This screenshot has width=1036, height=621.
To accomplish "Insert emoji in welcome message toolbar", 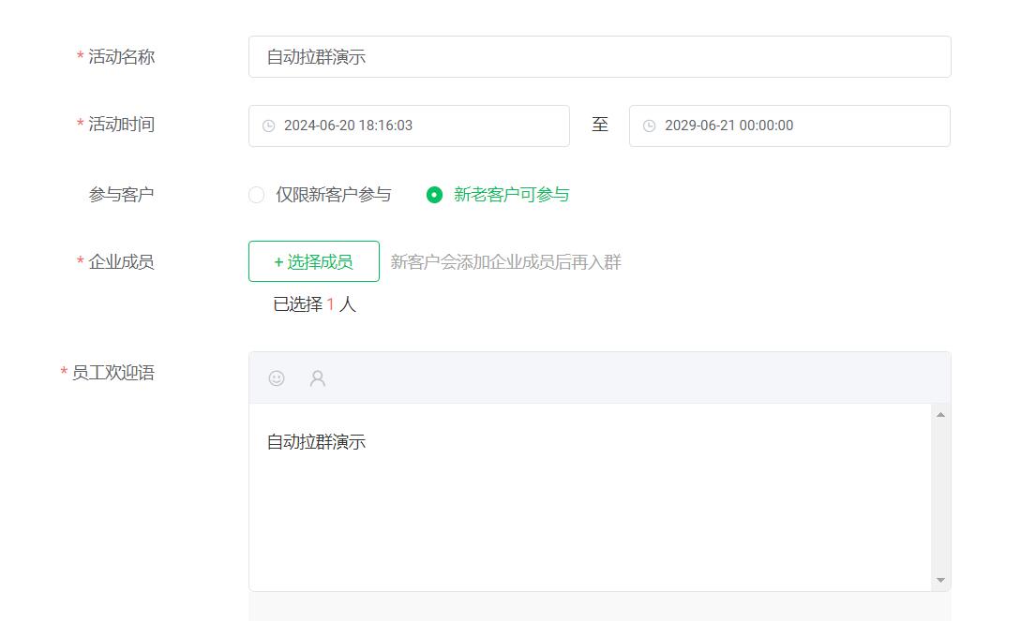I will (x=277, y=378).
